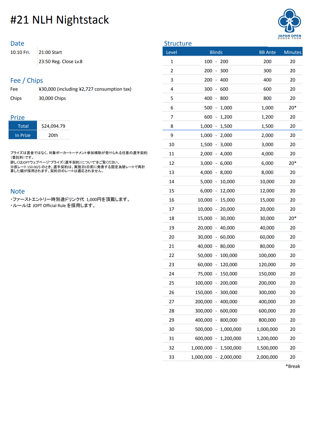Click the 30,000 Chips value
This screenshot has height=427, width=320.
pyautogui.click(x=52, y=98)
